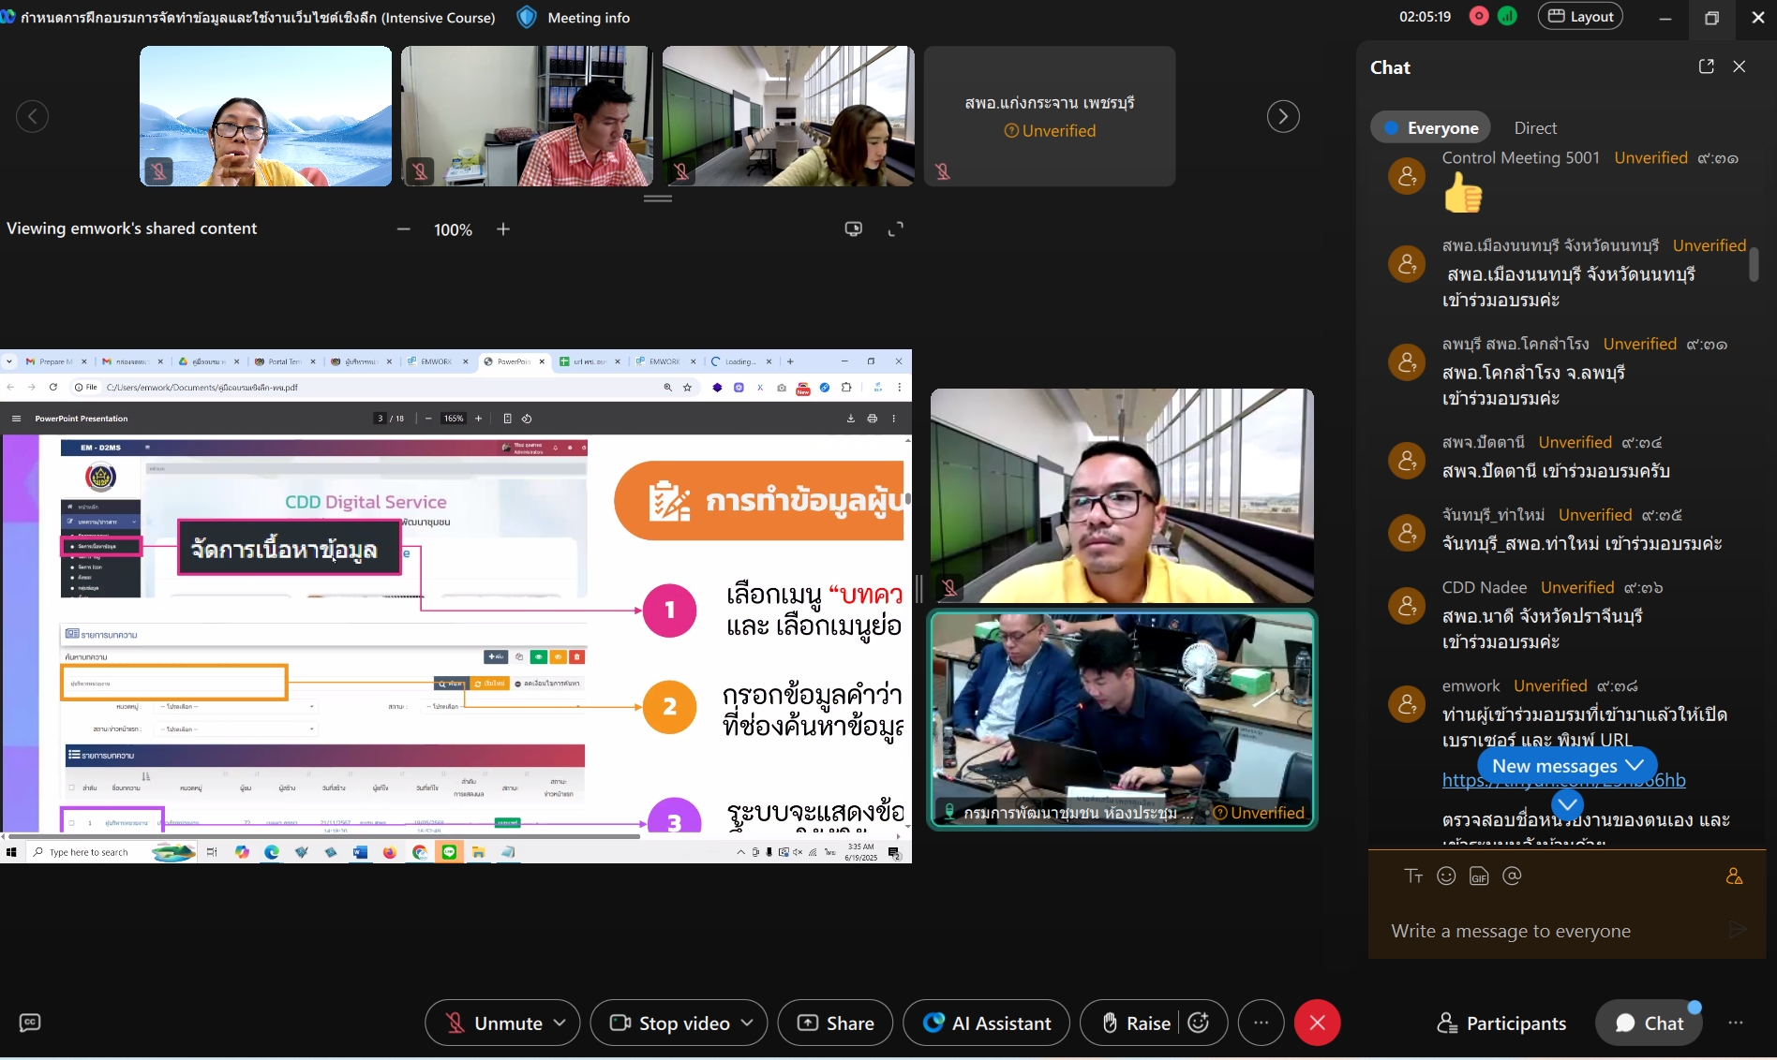Viewport: 1777px width, 1060px height.
Task: Click the recipient person icon in chat composer
Action: 1734,876
